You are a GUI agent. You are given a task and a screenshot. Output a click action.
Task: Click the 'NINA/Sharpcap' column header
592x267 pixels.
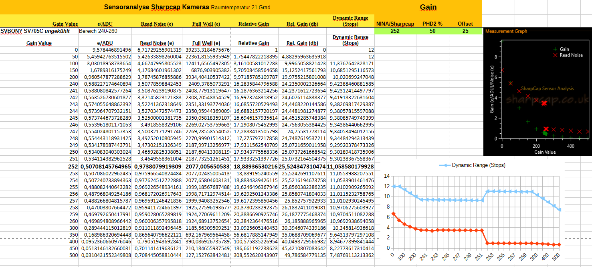tap(395, 24)
